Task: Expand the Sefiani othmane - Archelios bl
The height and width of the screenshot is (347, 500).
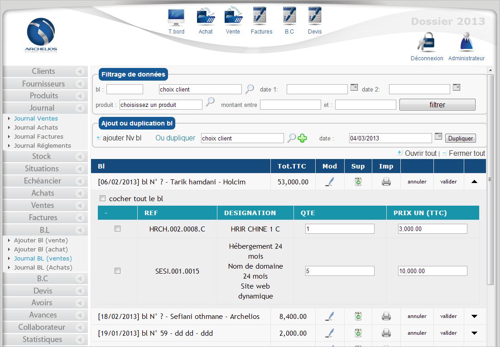Action: 474,316
